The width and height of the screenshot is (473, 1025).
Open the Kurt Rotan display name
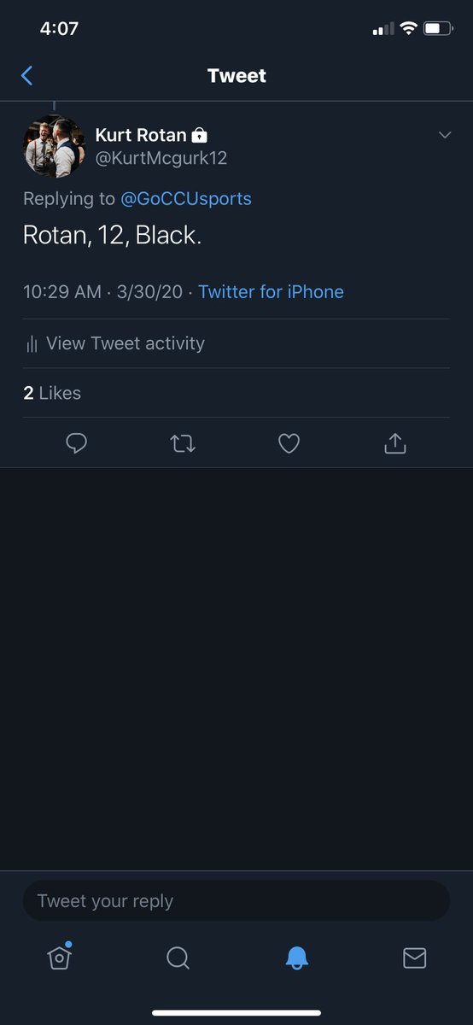click(x=141, y=135)
